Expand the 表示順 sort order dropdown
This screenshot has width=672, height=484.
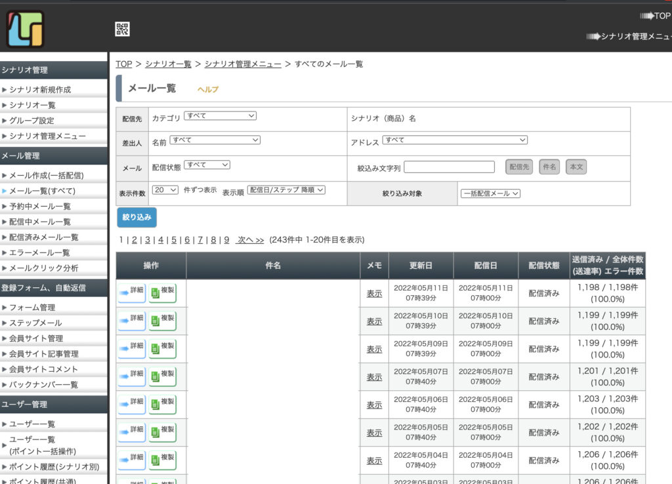286,190
